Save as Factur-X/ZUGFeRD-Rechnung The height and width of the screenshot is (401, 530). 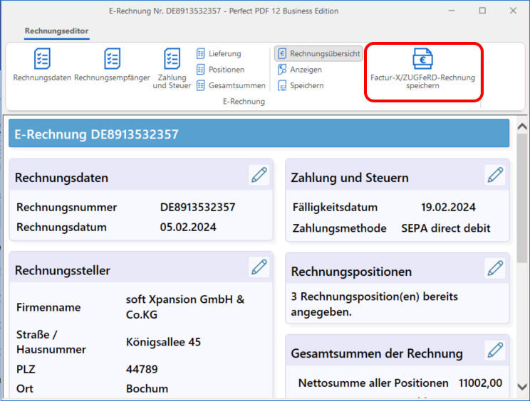click(x=422, y=70)
